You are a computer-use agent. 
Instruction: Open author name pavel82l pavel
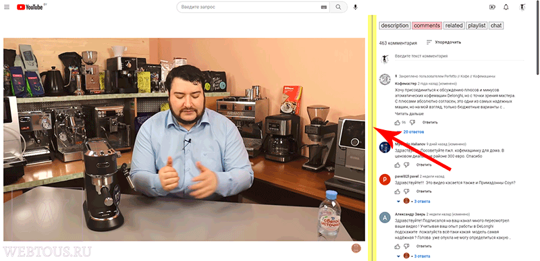pyautogui.click(x=406, y=177)
